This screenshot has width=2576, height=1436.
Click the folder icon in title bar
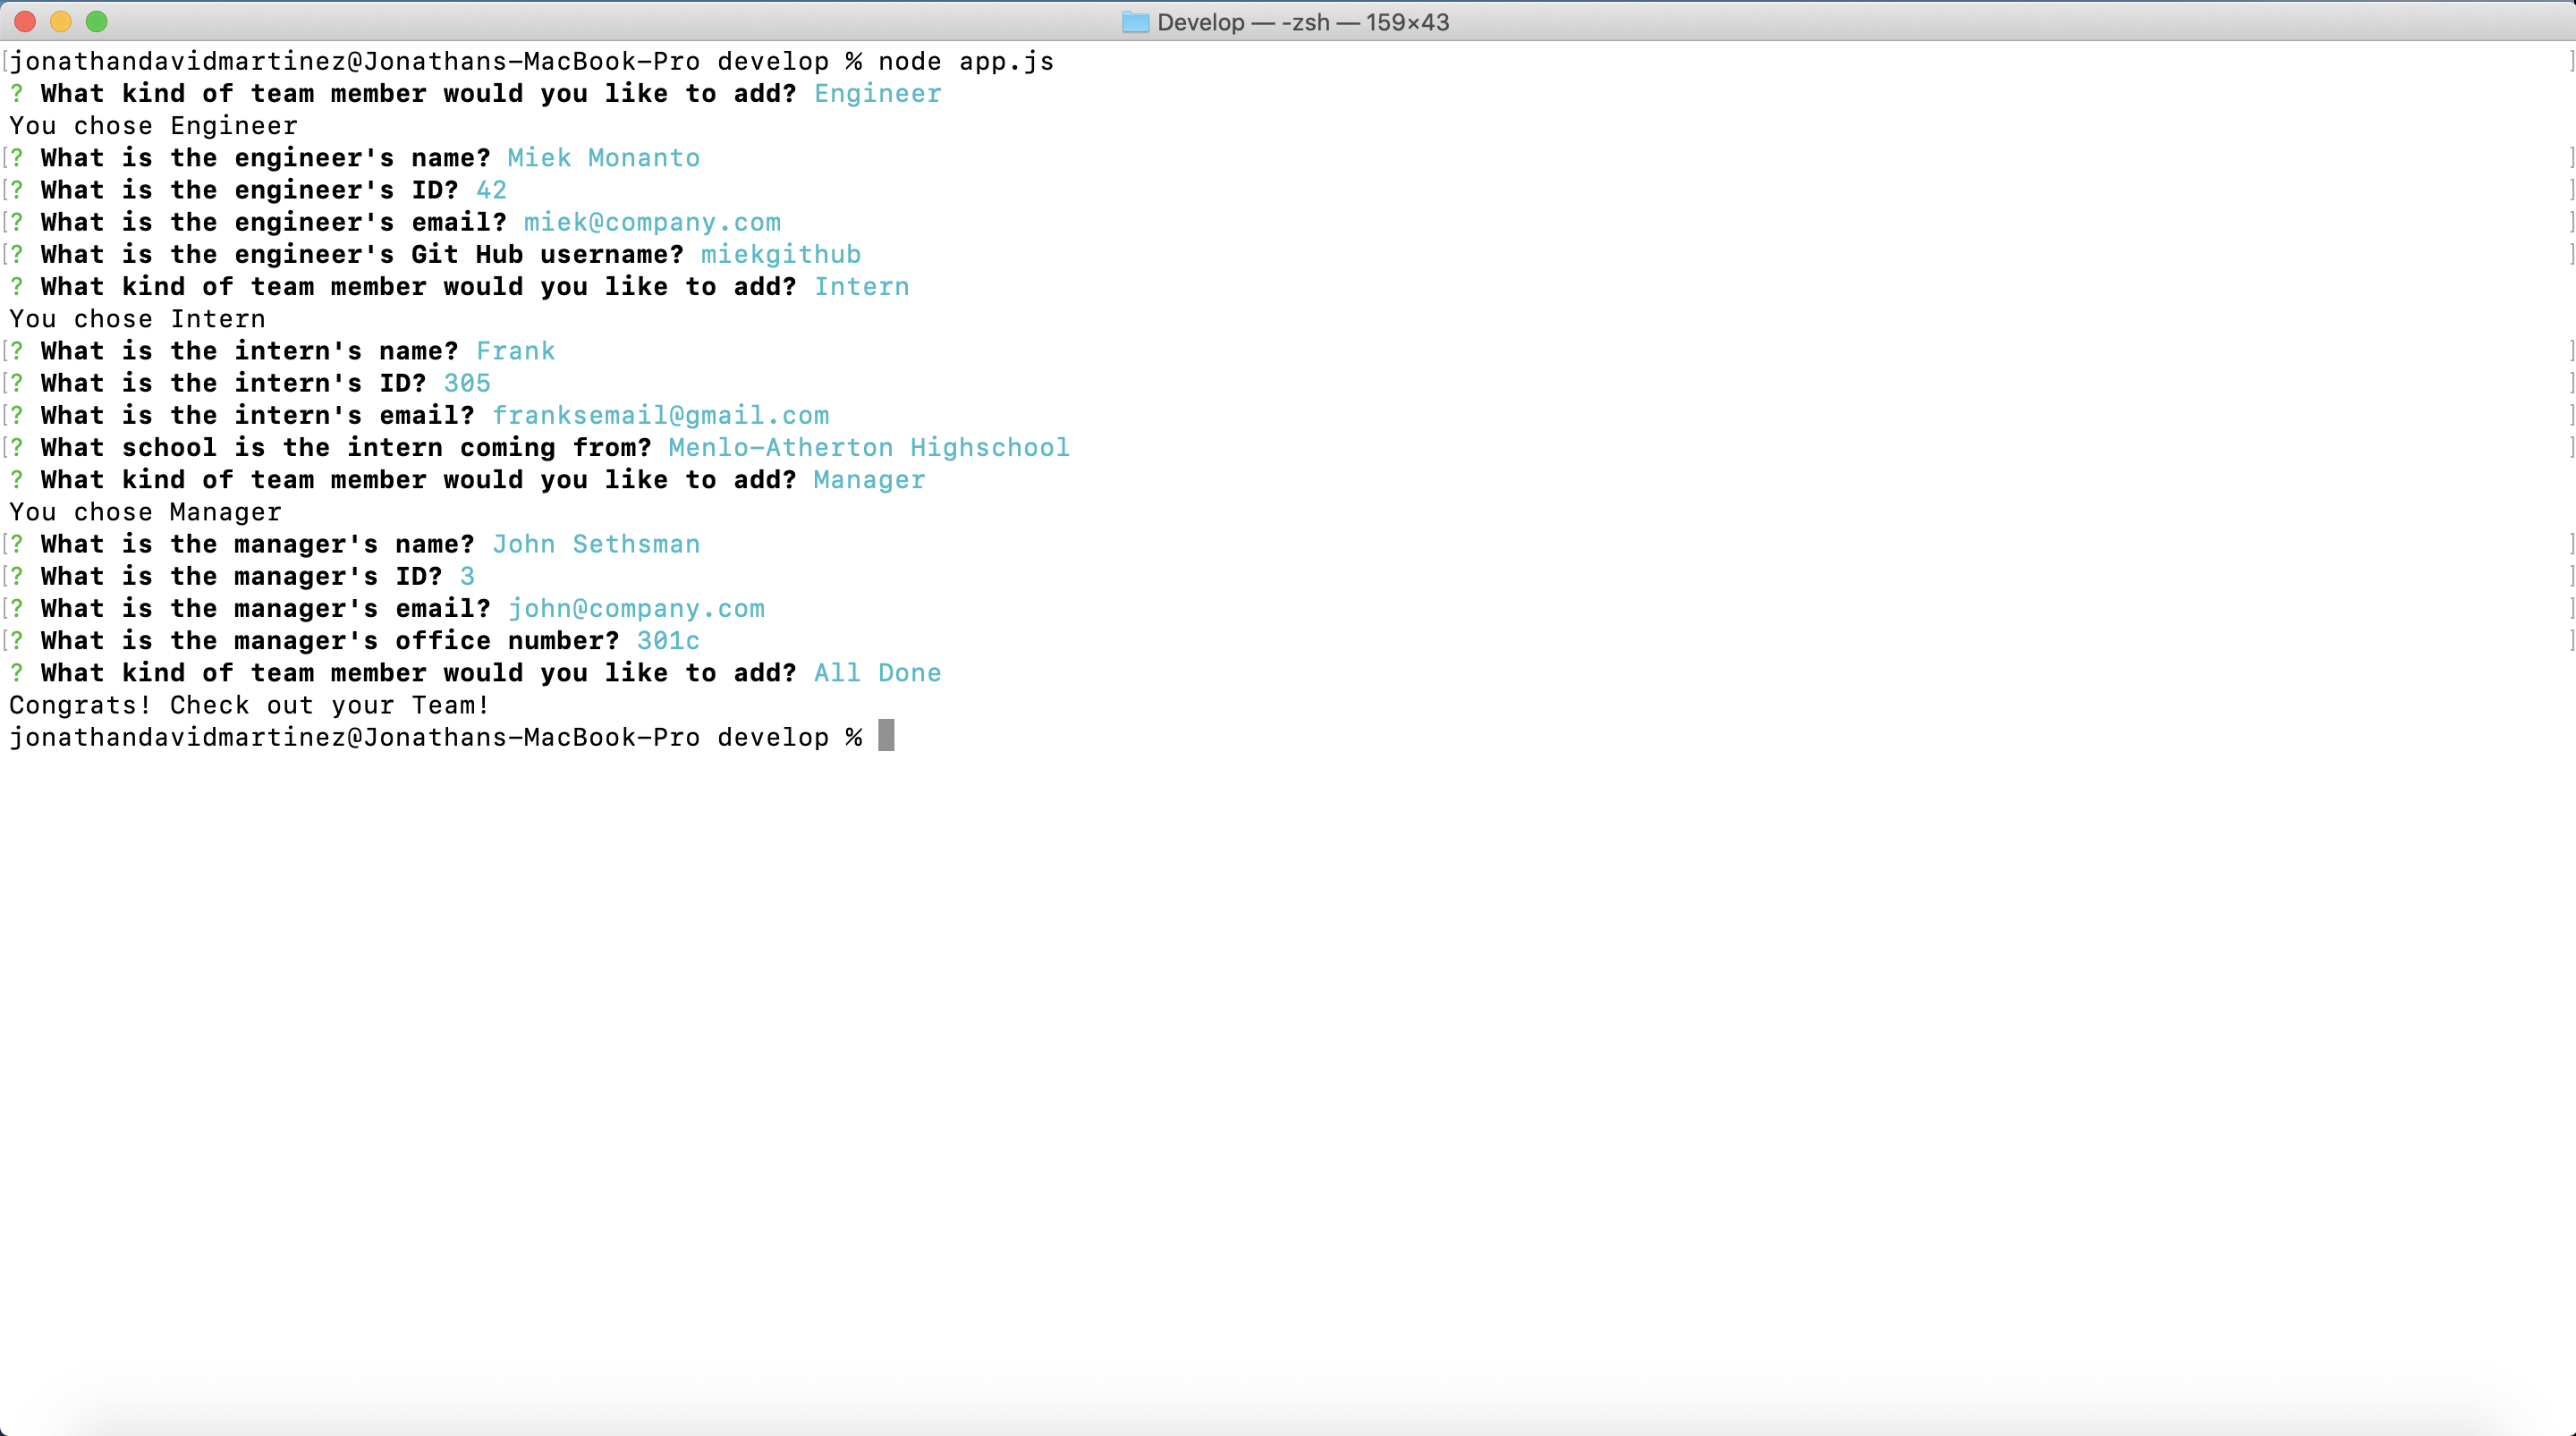tap(1134, 22)
